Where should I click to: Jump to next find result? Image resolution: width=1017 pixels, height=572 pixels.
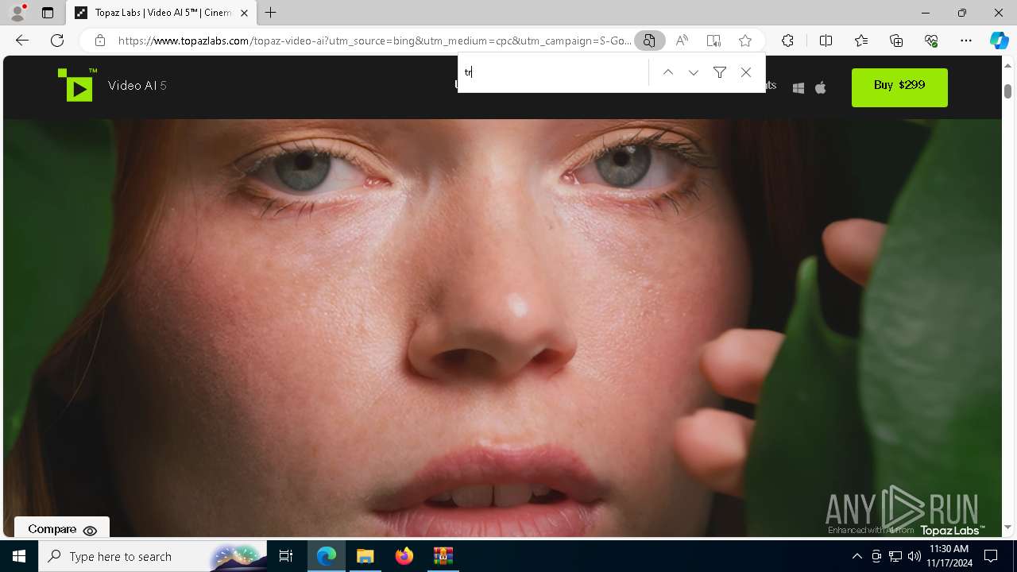tap(694, 72)
